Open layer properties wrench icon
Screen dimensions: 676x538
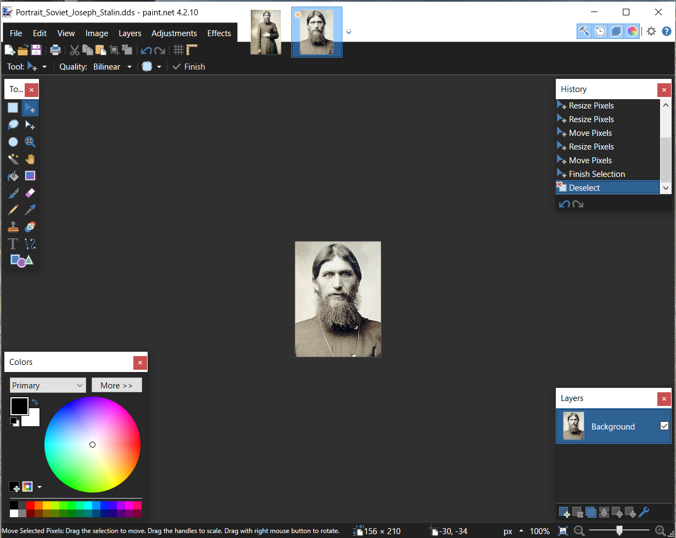click(x=644, y=513)
